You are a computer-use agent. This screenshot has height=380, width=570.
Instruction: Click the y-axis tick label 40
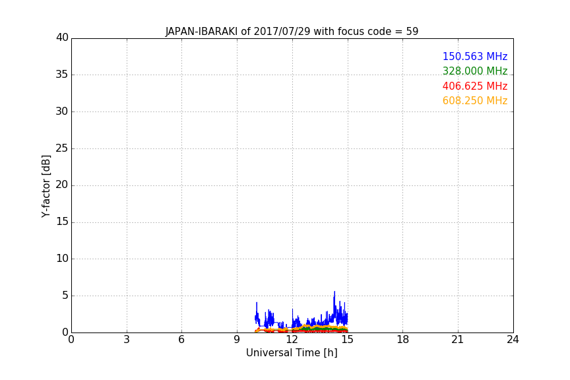[x=62, y=38]
